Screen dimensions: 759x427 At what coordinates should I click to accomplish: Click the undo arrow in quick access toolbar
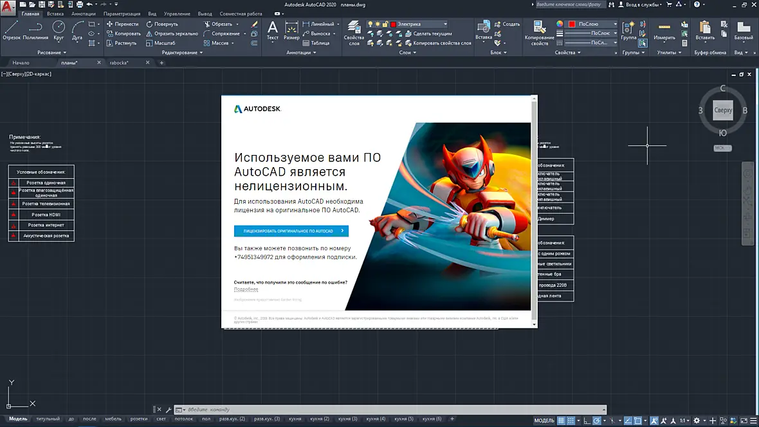89,5
